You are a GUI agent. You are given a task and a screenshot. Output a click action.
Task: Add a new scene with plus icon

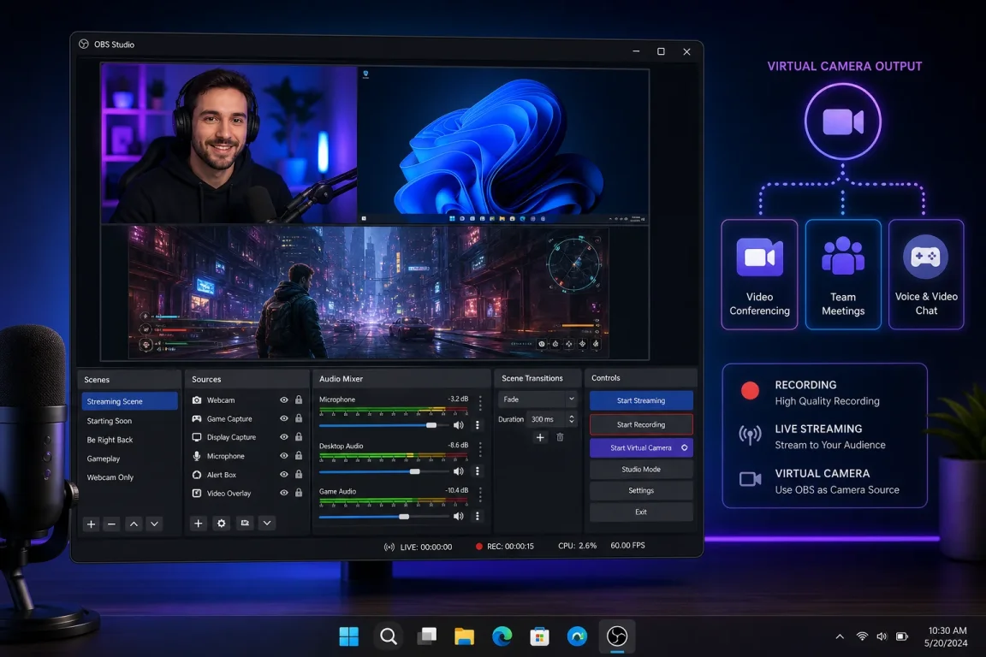(92, 524)
